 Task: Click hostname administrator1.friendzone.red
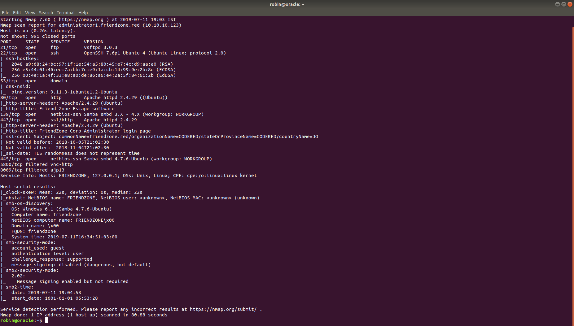(99, 25)
